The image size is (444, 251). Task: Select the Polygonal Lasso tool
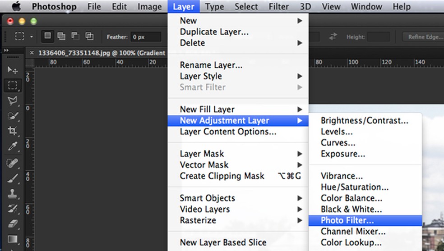click(13, 101)
